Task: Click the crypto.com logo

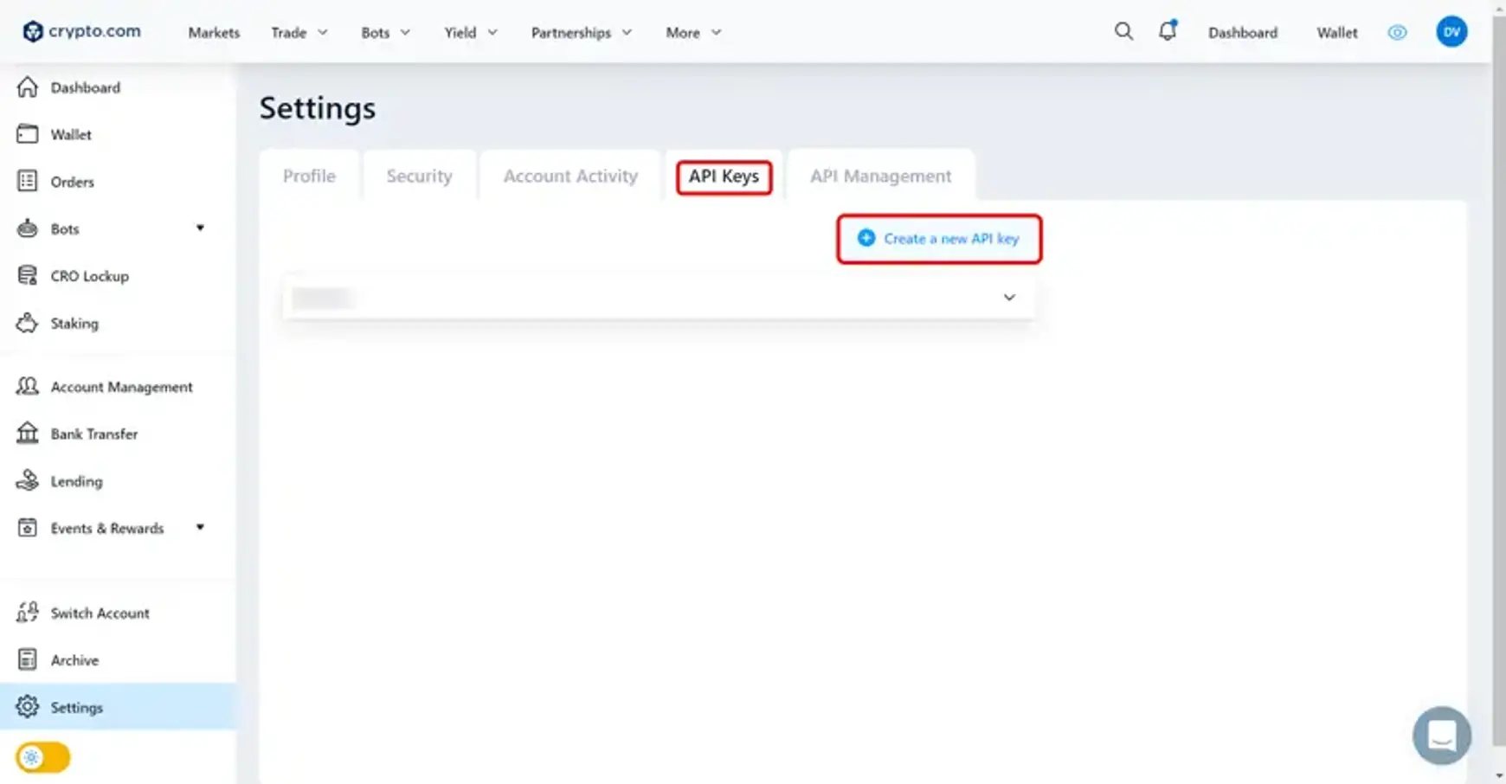Action: point(80,31)
